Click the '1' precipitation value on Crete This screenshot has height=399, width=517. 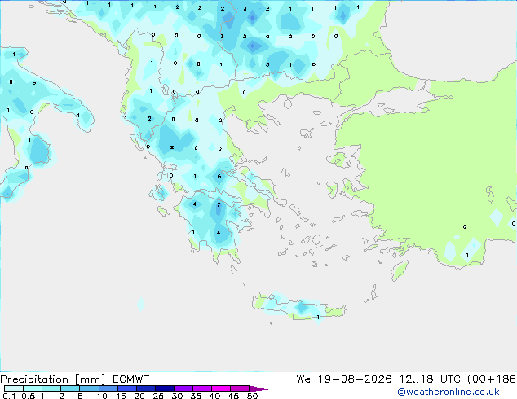(318, 318)
